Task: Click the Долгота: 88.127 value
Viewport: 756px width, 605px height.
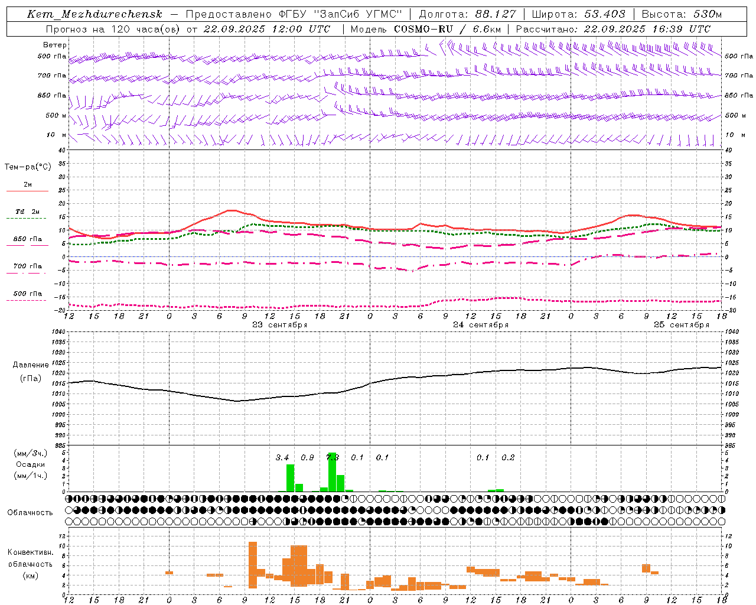Action: pyautogui.click(x=467, y=14)
